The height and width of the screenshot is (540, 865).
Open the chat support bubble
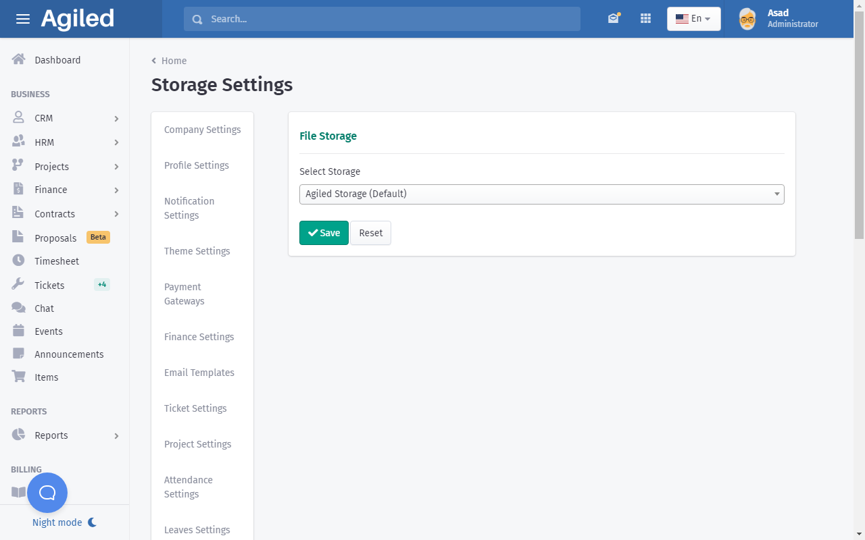47,493
